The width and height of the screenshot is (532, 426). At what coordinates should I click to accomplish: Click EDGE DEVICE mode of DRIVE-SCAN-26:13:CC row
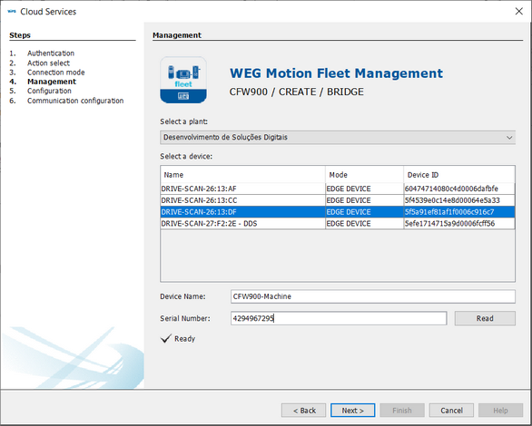349,200
